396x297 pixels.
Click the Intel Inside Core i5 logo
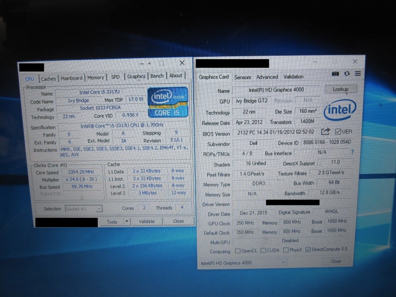[168, 102]
